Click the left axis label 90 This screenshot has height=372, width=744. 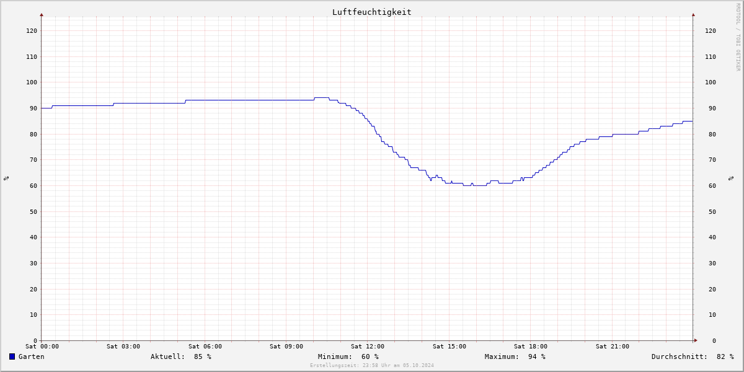tap(33, 108)
